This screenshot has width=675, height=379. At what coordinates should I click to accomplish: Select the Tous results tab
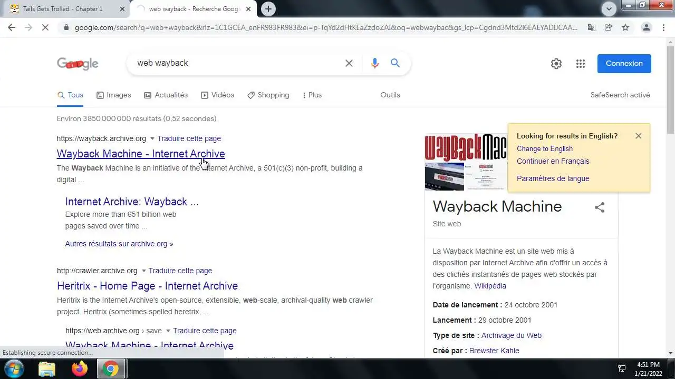[x=70, y=95]
